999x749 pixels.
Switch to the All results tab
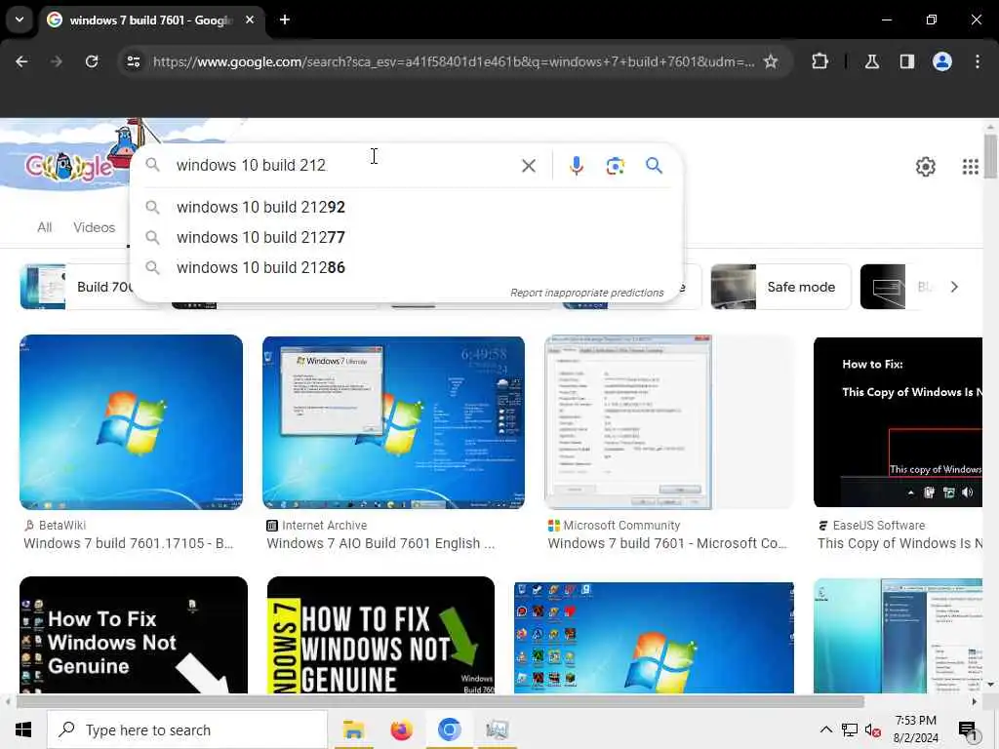(x=45, y=227)
